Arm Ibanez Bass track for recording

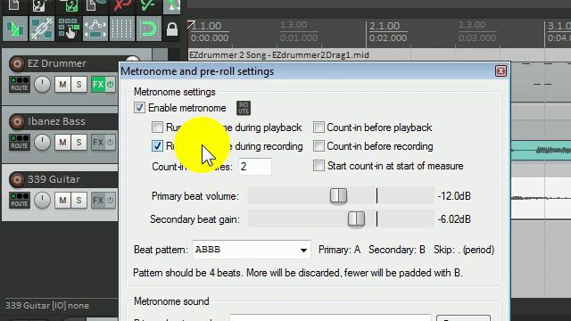[17, 121]
